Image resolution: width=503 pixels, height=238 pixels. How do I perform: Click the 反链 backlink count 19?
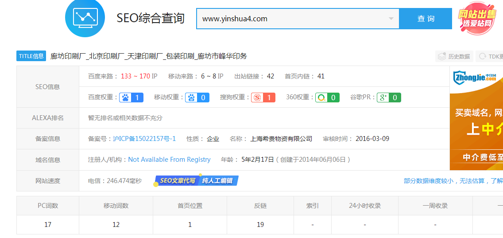[x=260, y=225]
